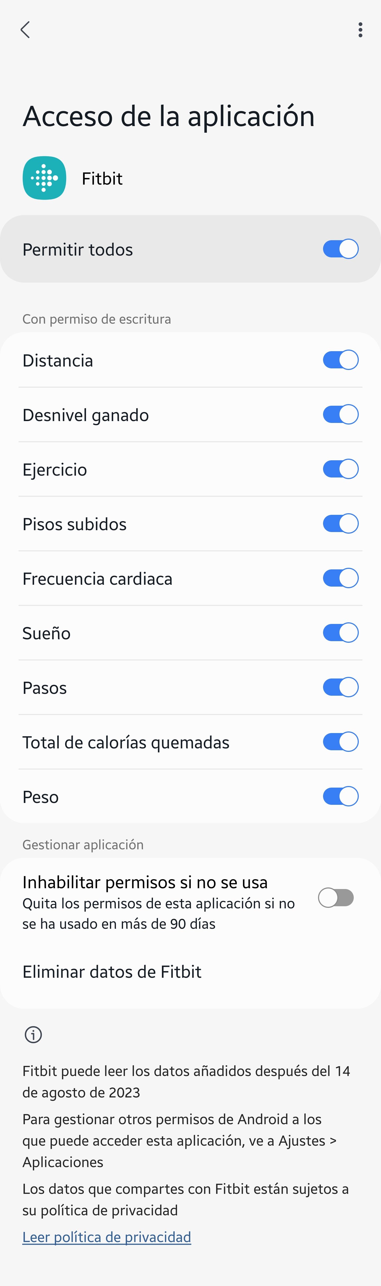Toggle the Permitir todos switch
The image size is (381, 1286).
click(341, 249)
